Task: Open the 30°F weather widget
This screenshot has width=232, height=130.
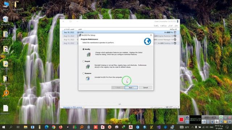Action: (x=185, y=127)
